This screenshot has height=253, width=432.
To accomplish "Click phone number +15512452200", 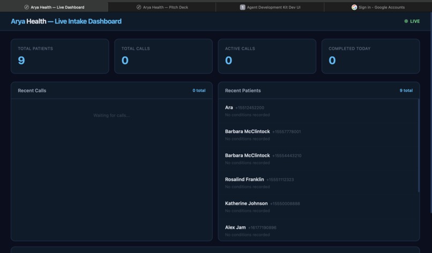I will point(250,108).
